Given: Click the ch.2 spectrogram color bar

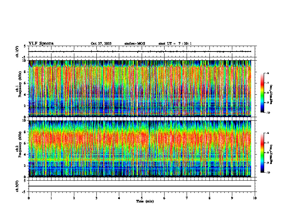Looking at the screenshot, I should coord(262,153).
